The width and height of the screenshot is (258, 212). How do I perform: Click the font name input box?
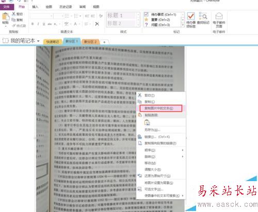[x=41, y=16]
